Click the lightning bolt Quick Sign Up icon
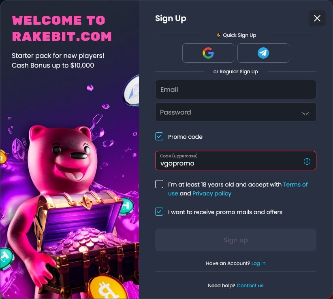Screen dimensions: 333x299 [218, 35]
